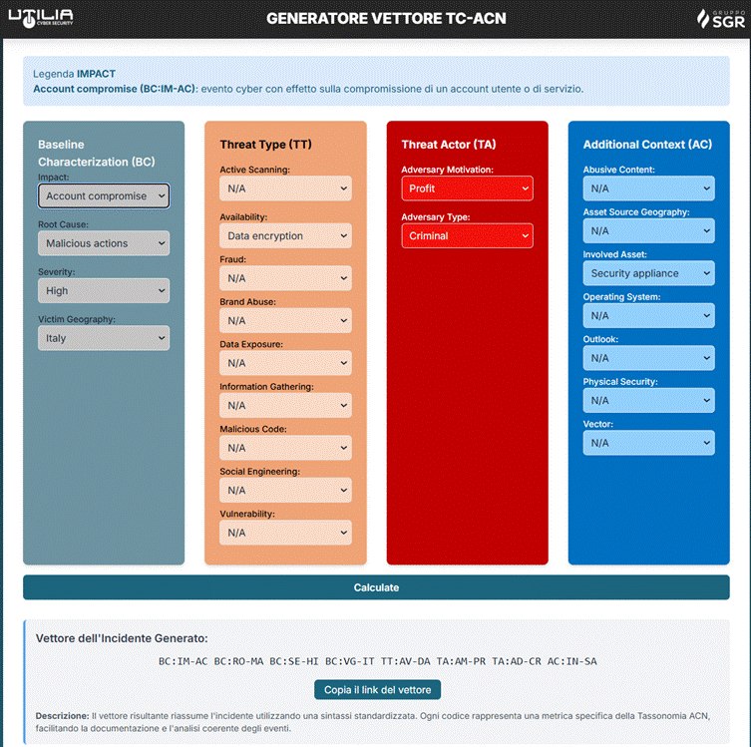Expand the Operating System dropdown
This screenshot has width=751, height=747.
648,316
